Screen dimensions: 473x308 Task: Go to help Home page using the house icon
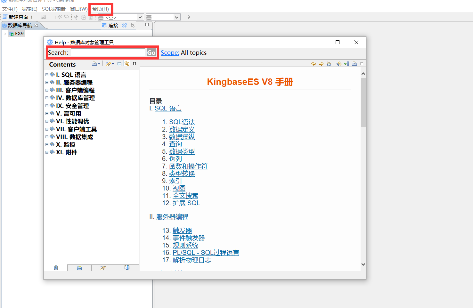[329, 64]
